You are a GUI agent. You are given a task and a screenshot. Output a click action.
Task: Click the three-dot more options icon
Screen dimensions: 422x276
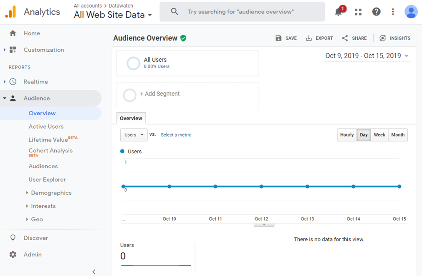(393, 12)
